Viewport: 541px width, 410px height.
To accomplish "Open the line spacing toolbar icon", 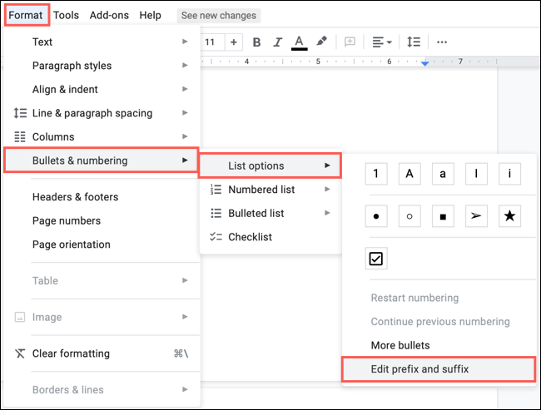I will click(411, 42).
